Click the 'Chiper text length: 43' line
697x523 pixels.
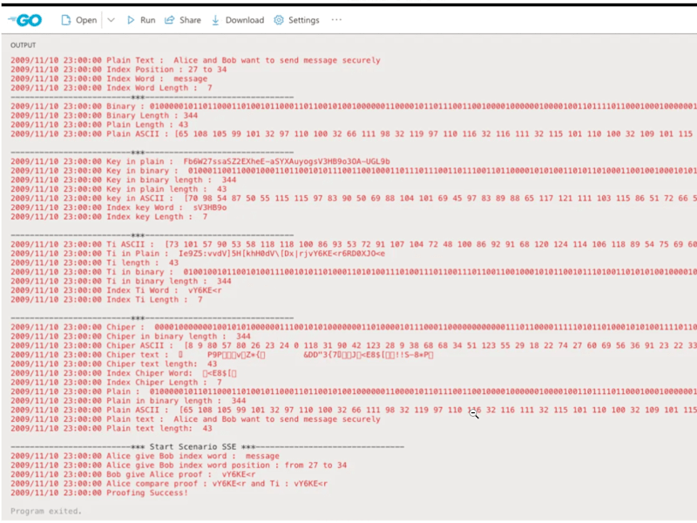[114, 363]
